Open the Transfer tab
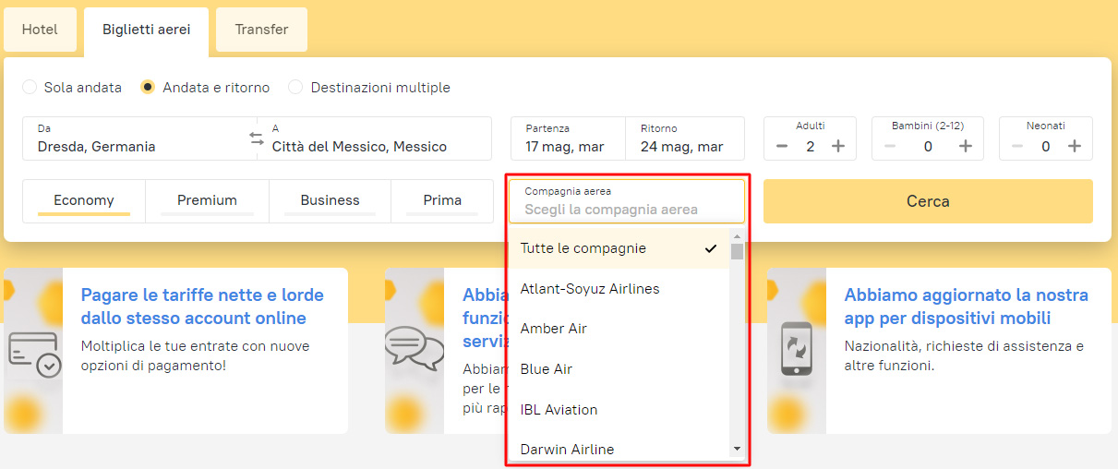The image size is (1118, 469). (x=261, y=30)
